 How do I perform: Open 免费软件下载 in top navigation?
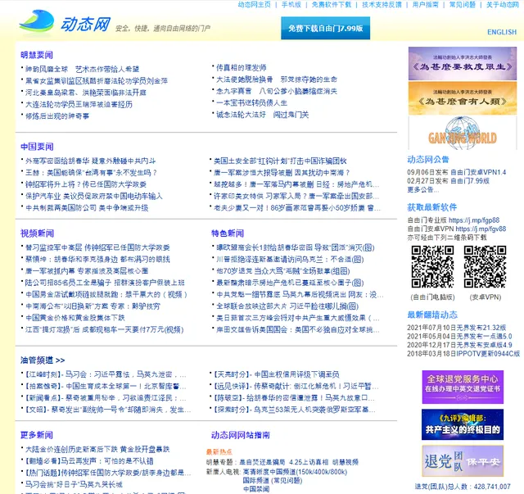(x=331, y=5)
